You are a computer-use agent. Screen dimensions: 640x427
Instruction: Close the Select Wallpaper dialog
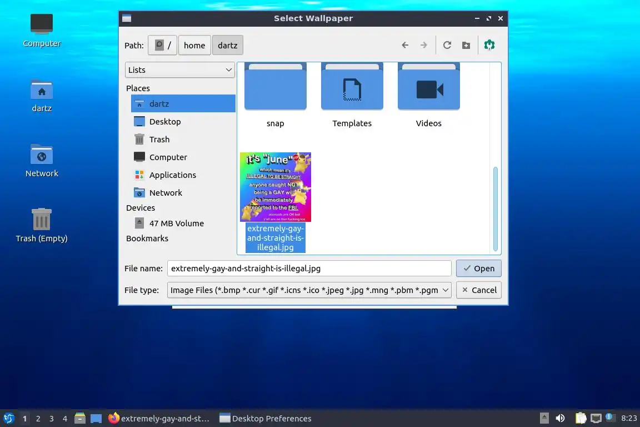point(501,18)
